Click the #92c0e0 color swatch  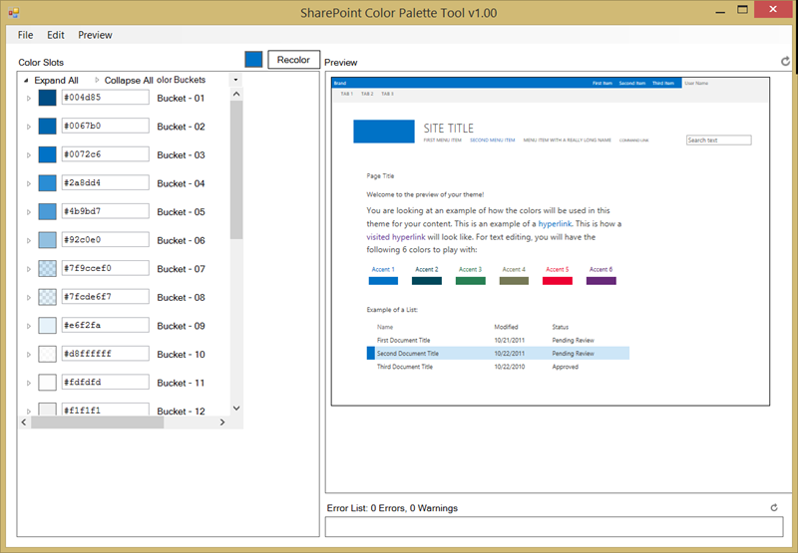47,240
